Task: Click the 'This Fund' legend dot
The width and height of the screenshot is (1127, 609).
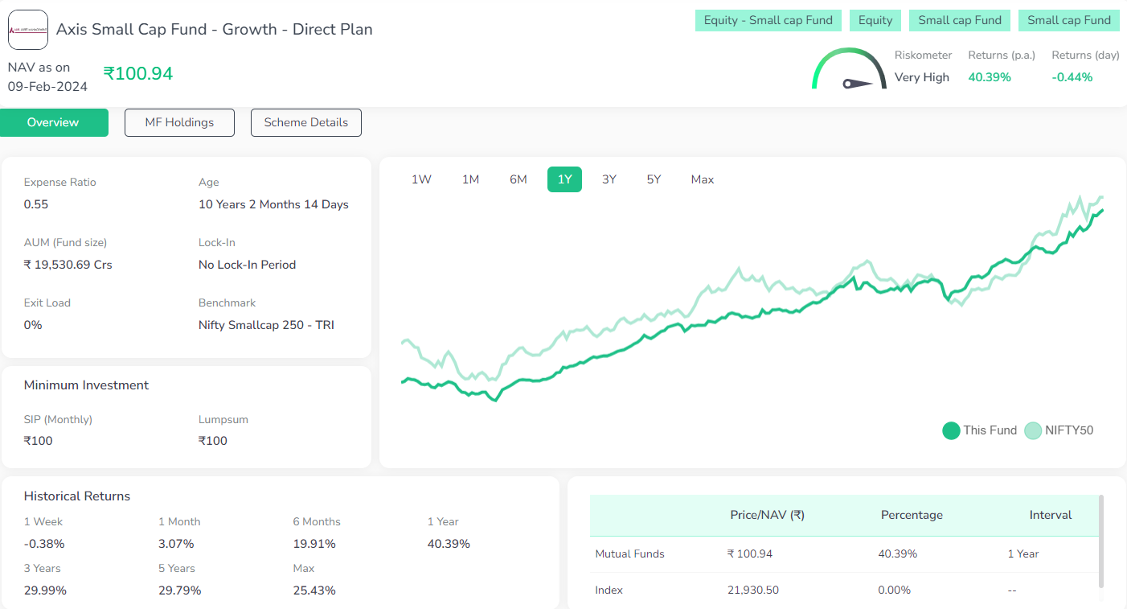Action: 951,430
